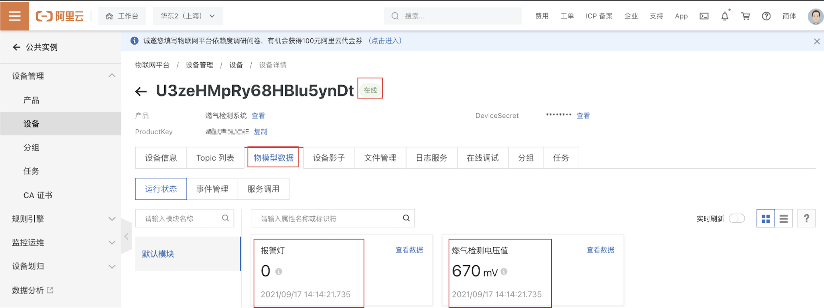This screenshot has width=824, height=308.
Task: Switch language via 简体
Action: tap(789, 16)
